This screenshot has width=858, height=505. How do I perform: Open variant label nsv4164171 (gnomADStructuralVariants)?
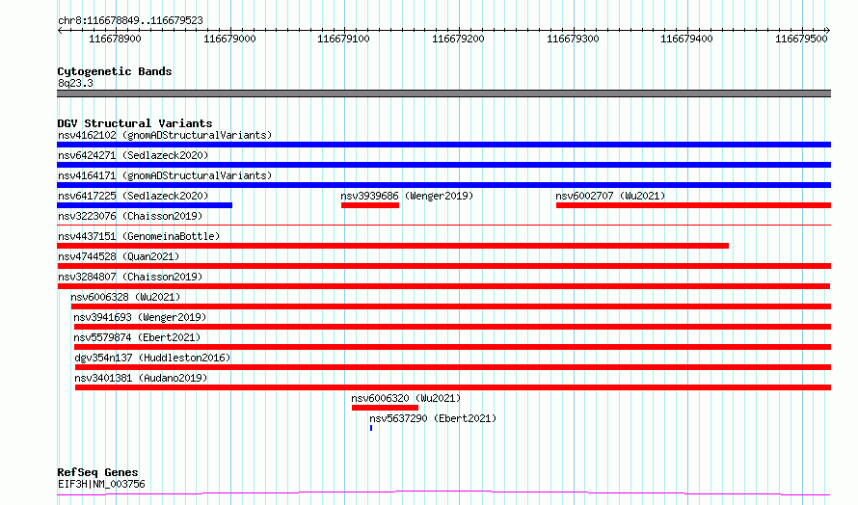[x=165, y=175]
